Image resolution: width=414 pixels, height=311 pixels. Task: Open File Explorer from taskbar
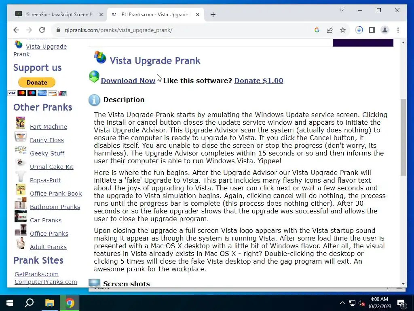pyautogui.click(x=49, y=303)
